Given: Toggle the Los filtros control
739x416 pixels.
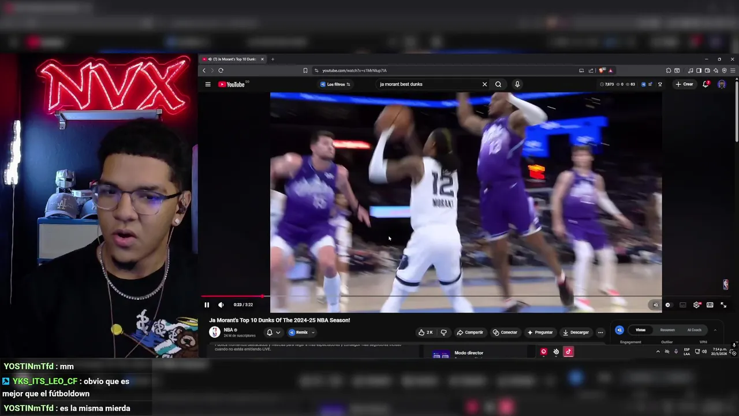Looking at the screenshot, I should 335,84.
